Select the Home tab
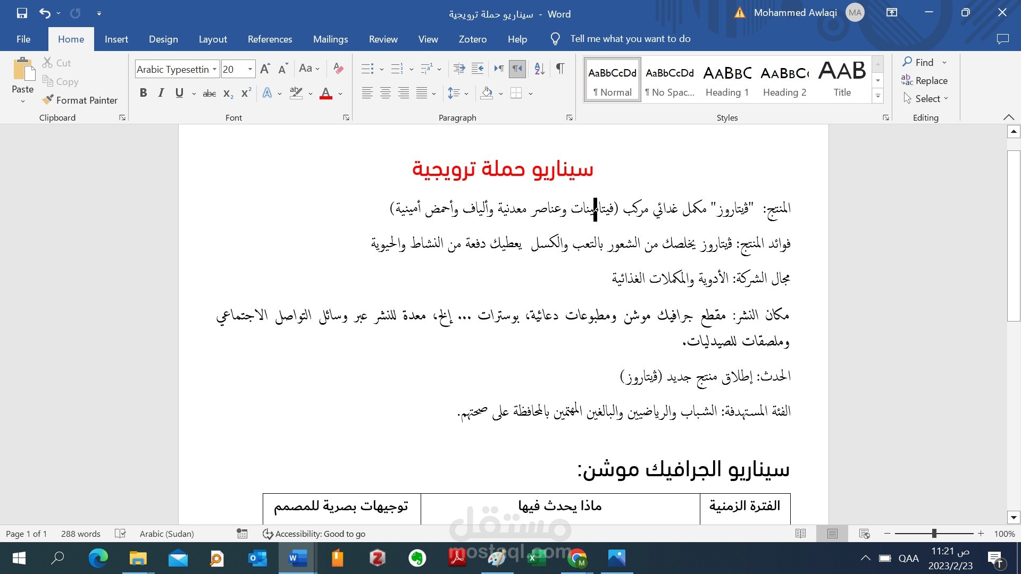Image resolution: width=1021 pixels, height=574 pixels. pyautogui.click(x=70, y=39)
